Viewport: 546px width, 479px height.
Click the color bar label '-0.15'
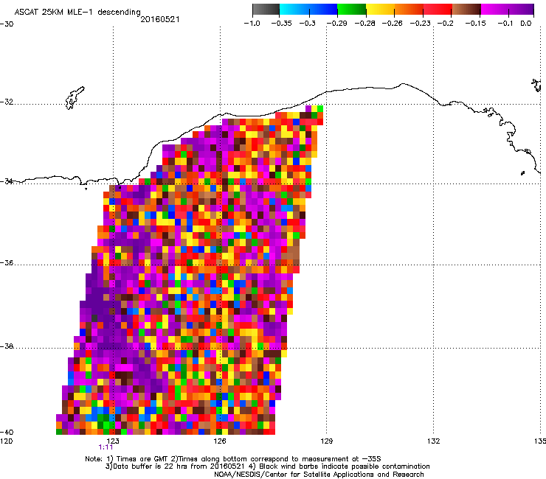475,24
